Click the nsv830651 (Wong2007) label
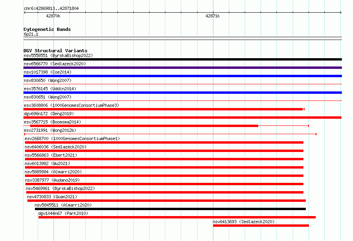The width and height of the screenshot is (353, 241). click(x=48, y=97)
